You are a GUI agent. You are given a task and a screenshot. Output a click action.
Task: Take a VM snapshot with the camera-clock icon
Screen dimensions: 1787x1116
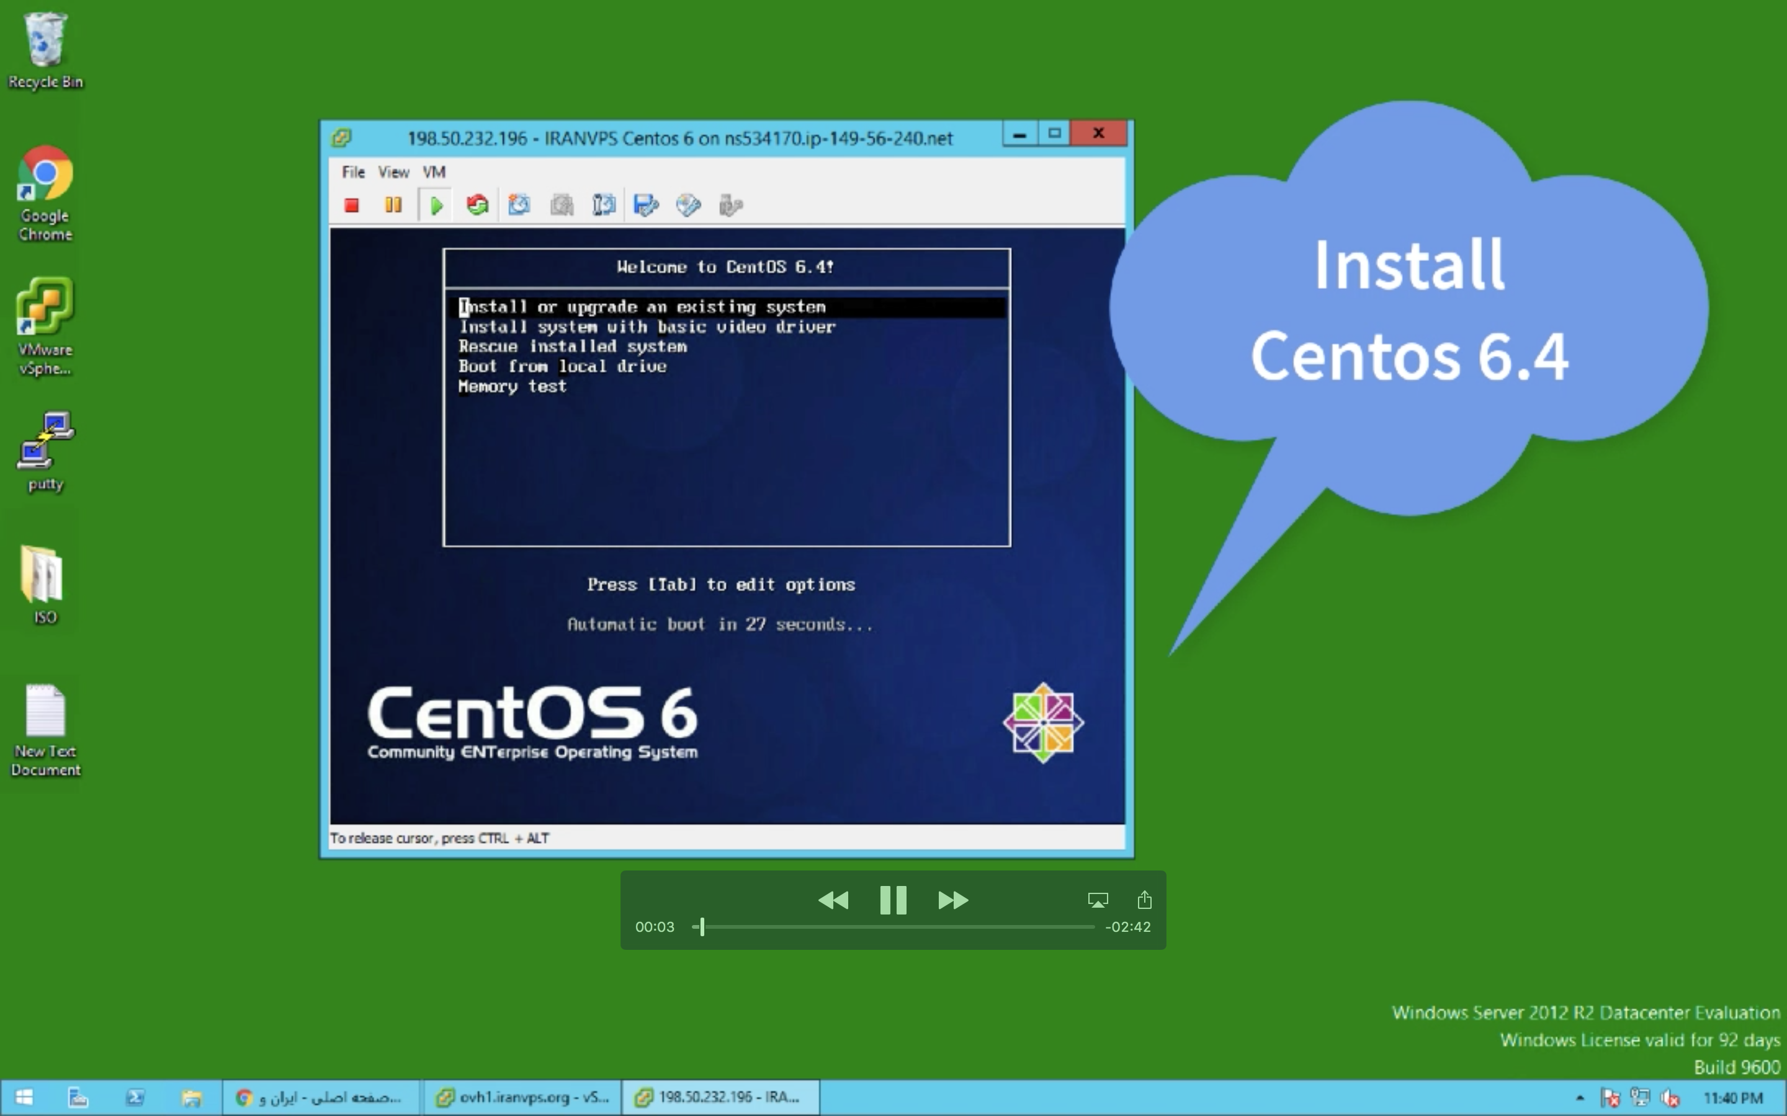click(519, 205)
